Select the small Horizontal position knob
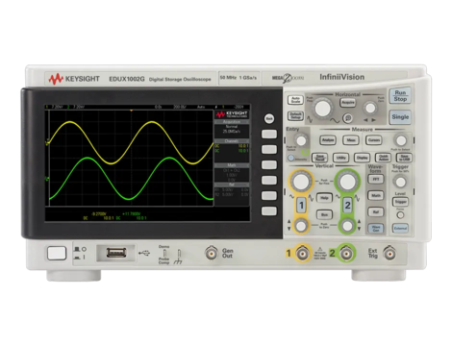Image resolution: width=452 pixels, height=346 pixels. (x=370, y=108)
